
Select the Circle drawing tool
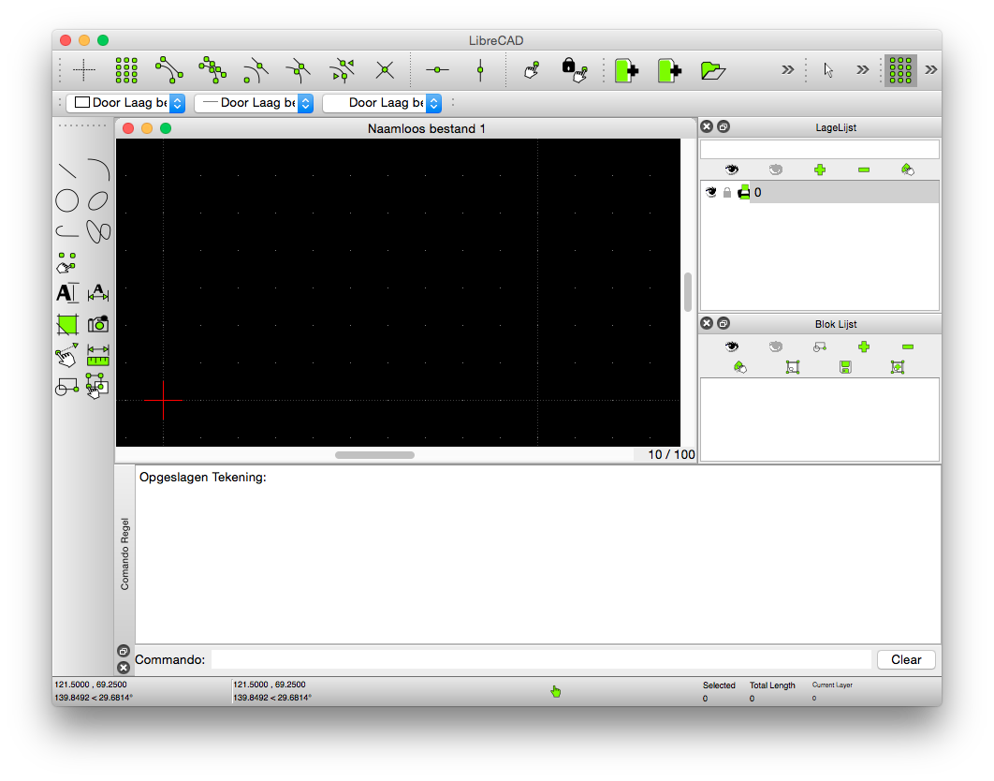point(66,201)
